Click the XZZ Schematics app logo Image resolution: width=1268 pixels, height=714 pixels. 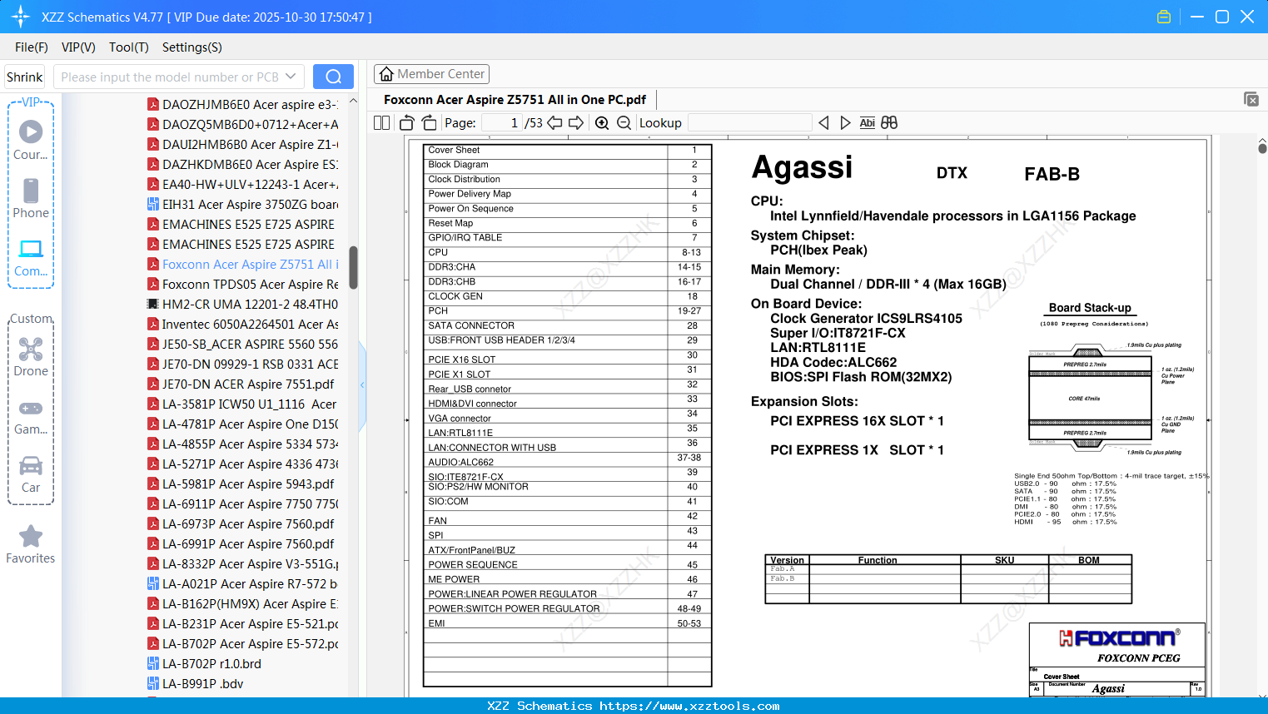tap(21, 17)
